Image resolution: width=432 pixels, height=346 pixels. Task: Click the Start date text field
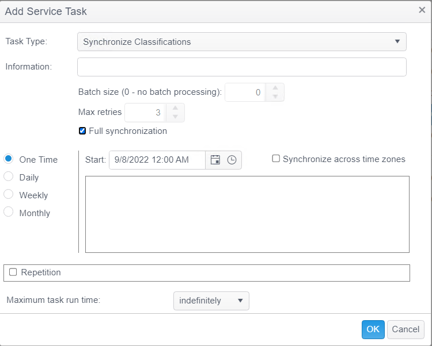[x=157, y=160]
